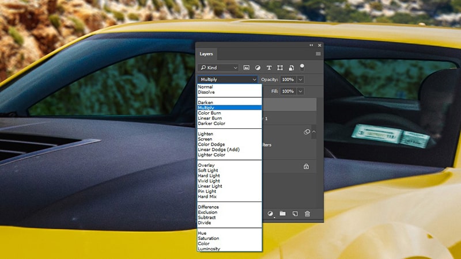The width and height of the screenshot is (461, 259).
Task: Select Subtract blend mode
Action: (x=229, y=218)
